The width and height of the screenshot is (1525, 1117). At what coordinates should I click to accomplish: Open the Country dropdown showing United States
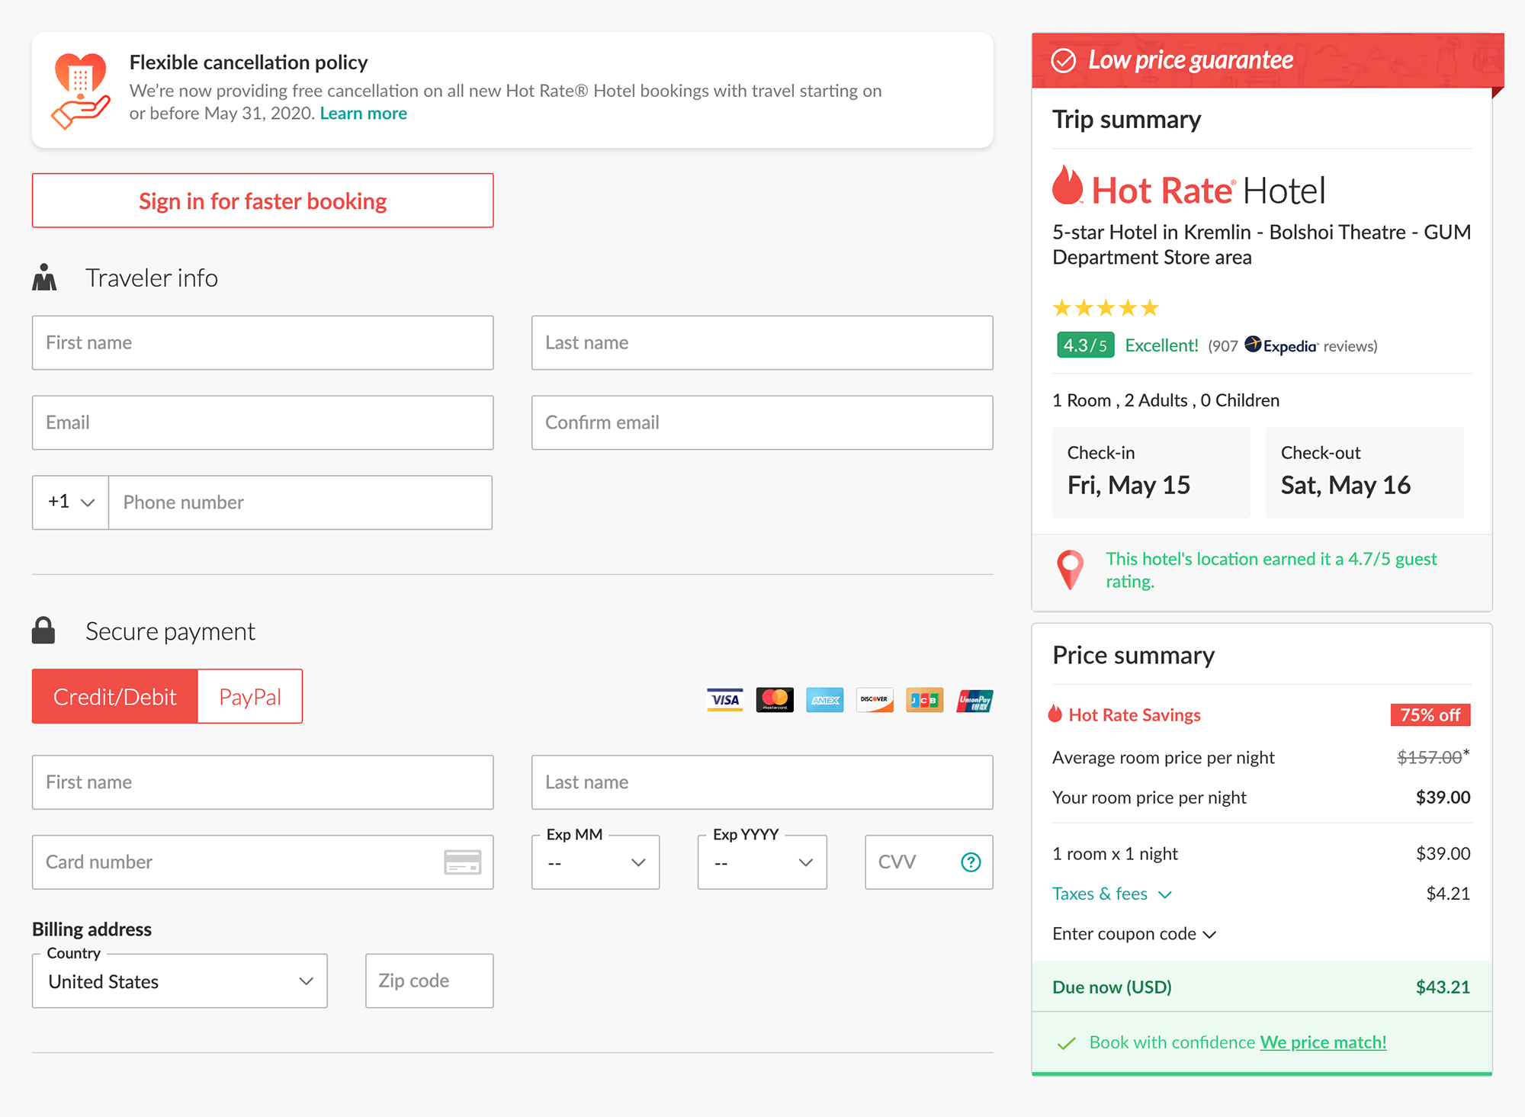[x=180, y=981]
